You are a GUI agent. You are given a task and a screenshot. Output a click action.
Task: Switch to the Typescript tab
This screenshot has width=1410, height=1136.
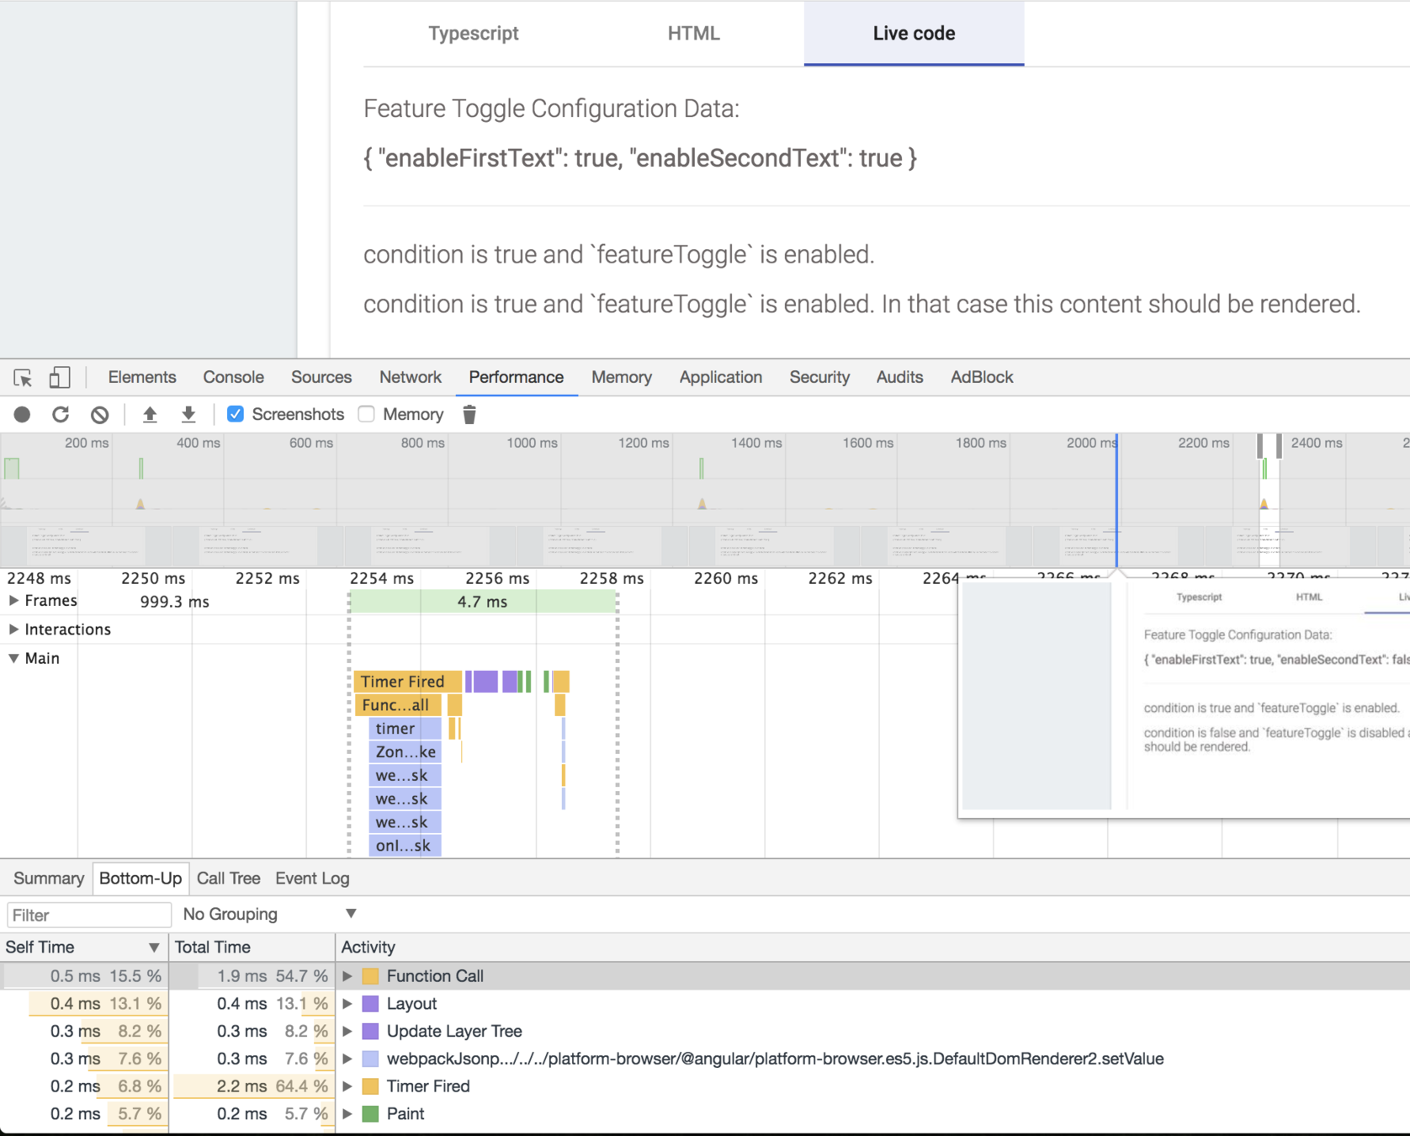[474, 34]
